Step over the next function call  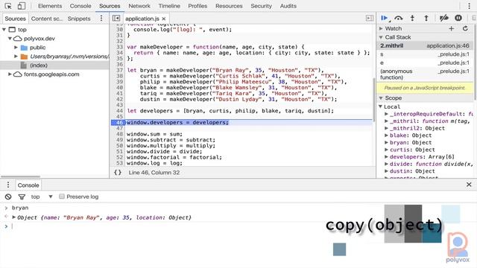pos(399,18)
